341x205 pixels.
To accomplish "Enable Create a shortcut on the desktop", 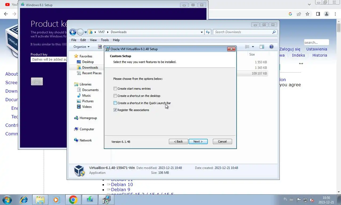I will [115, 96].
